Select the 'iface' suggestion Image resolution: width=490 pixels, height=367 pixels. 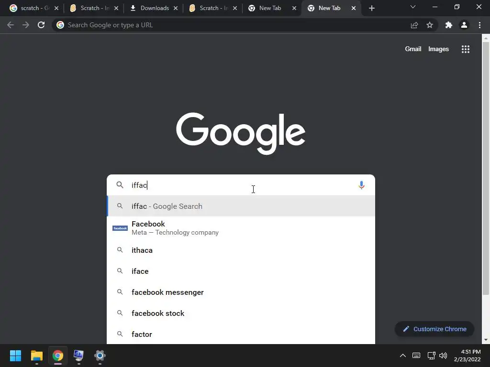coord(241,271)
